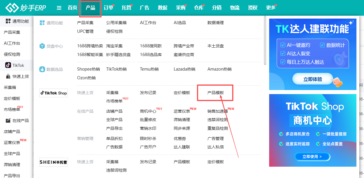Click the 数据选品 flame icon
The width and height of the screenshot is (364, 178).
click(x=42, y=69)
